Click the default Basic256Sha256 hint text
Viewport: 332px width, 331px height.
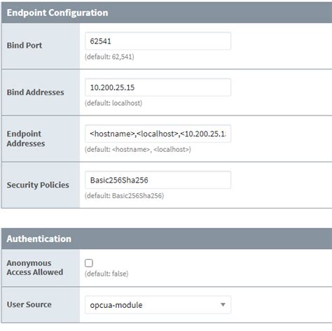pos(124,195)
